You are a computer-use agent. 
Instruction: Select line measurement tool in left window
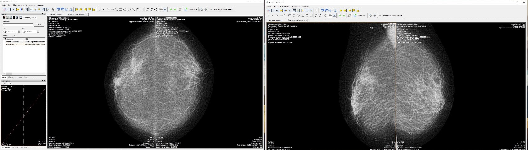coord(108,9)
